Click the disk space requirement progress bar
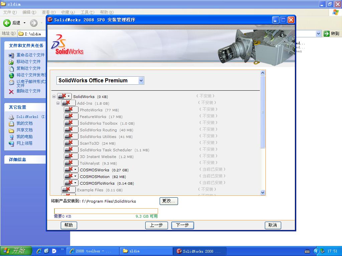This screenshot has width=342, height=256. click(106, 211)
